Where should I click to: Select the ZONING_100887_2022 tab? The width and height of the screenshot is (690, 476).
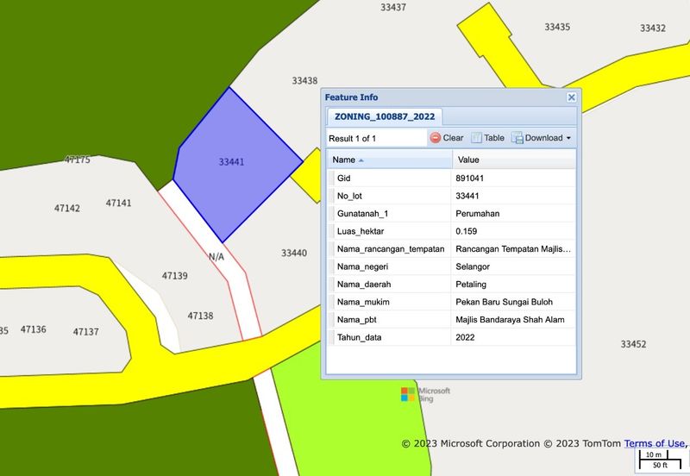(x=385, y=116)
